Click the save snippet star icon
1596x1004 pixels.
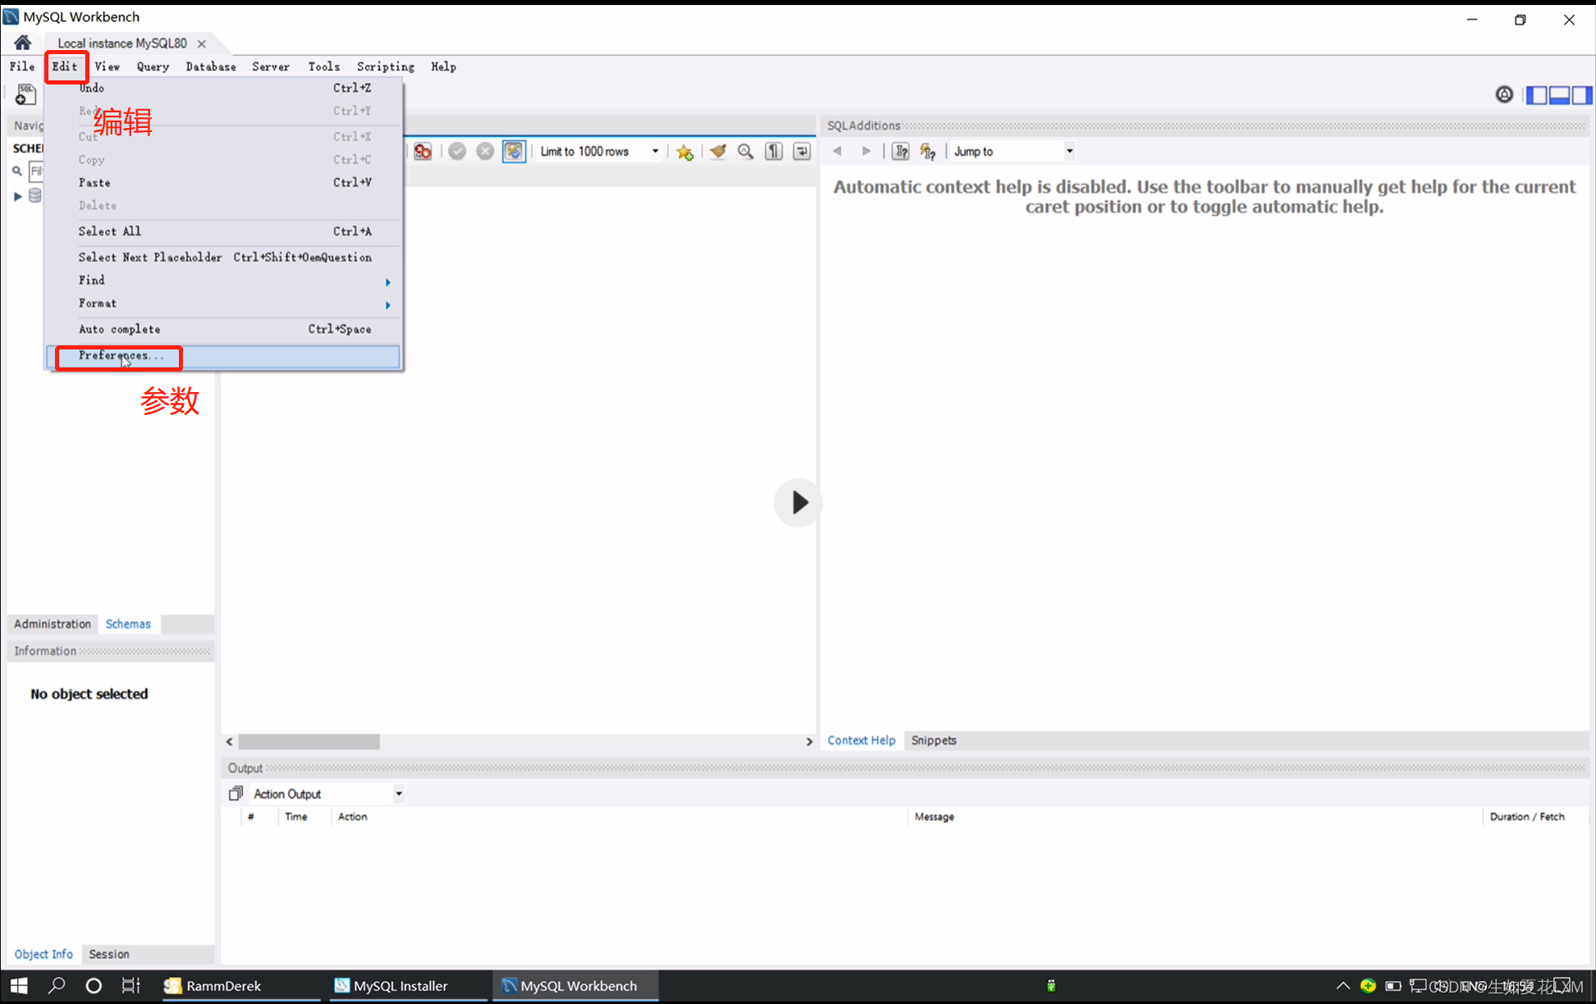[684, 152]
